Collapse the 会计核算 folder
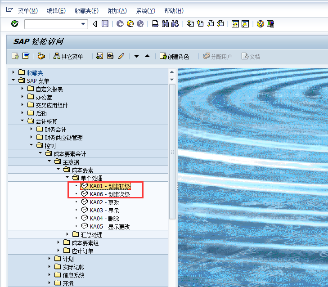The image size is (328, 287). (x=22, y=121)
